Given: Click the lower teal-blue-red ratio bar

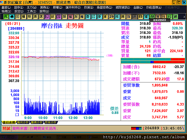Looking at the screenshot, I should (x=153, y=62).
